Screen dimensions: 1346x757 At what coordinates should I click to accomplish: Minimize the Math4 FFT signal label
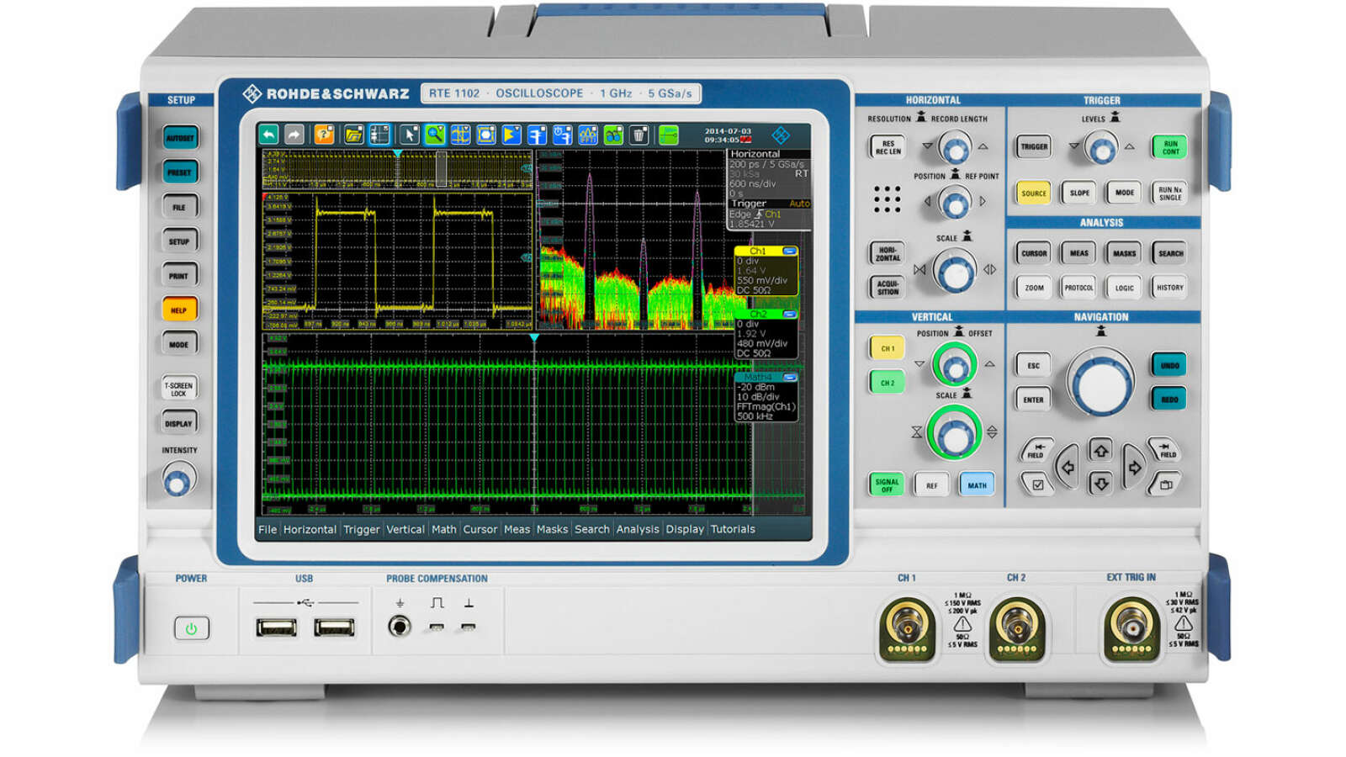tap(789, 377)
